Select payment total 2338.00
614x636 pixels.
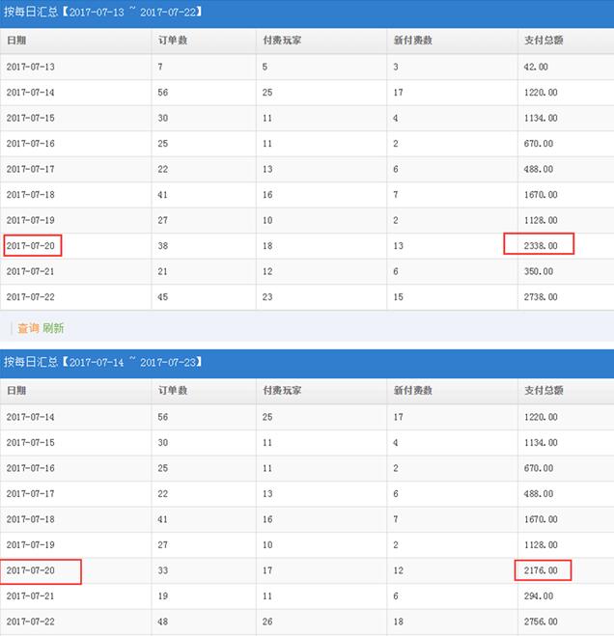541,246
